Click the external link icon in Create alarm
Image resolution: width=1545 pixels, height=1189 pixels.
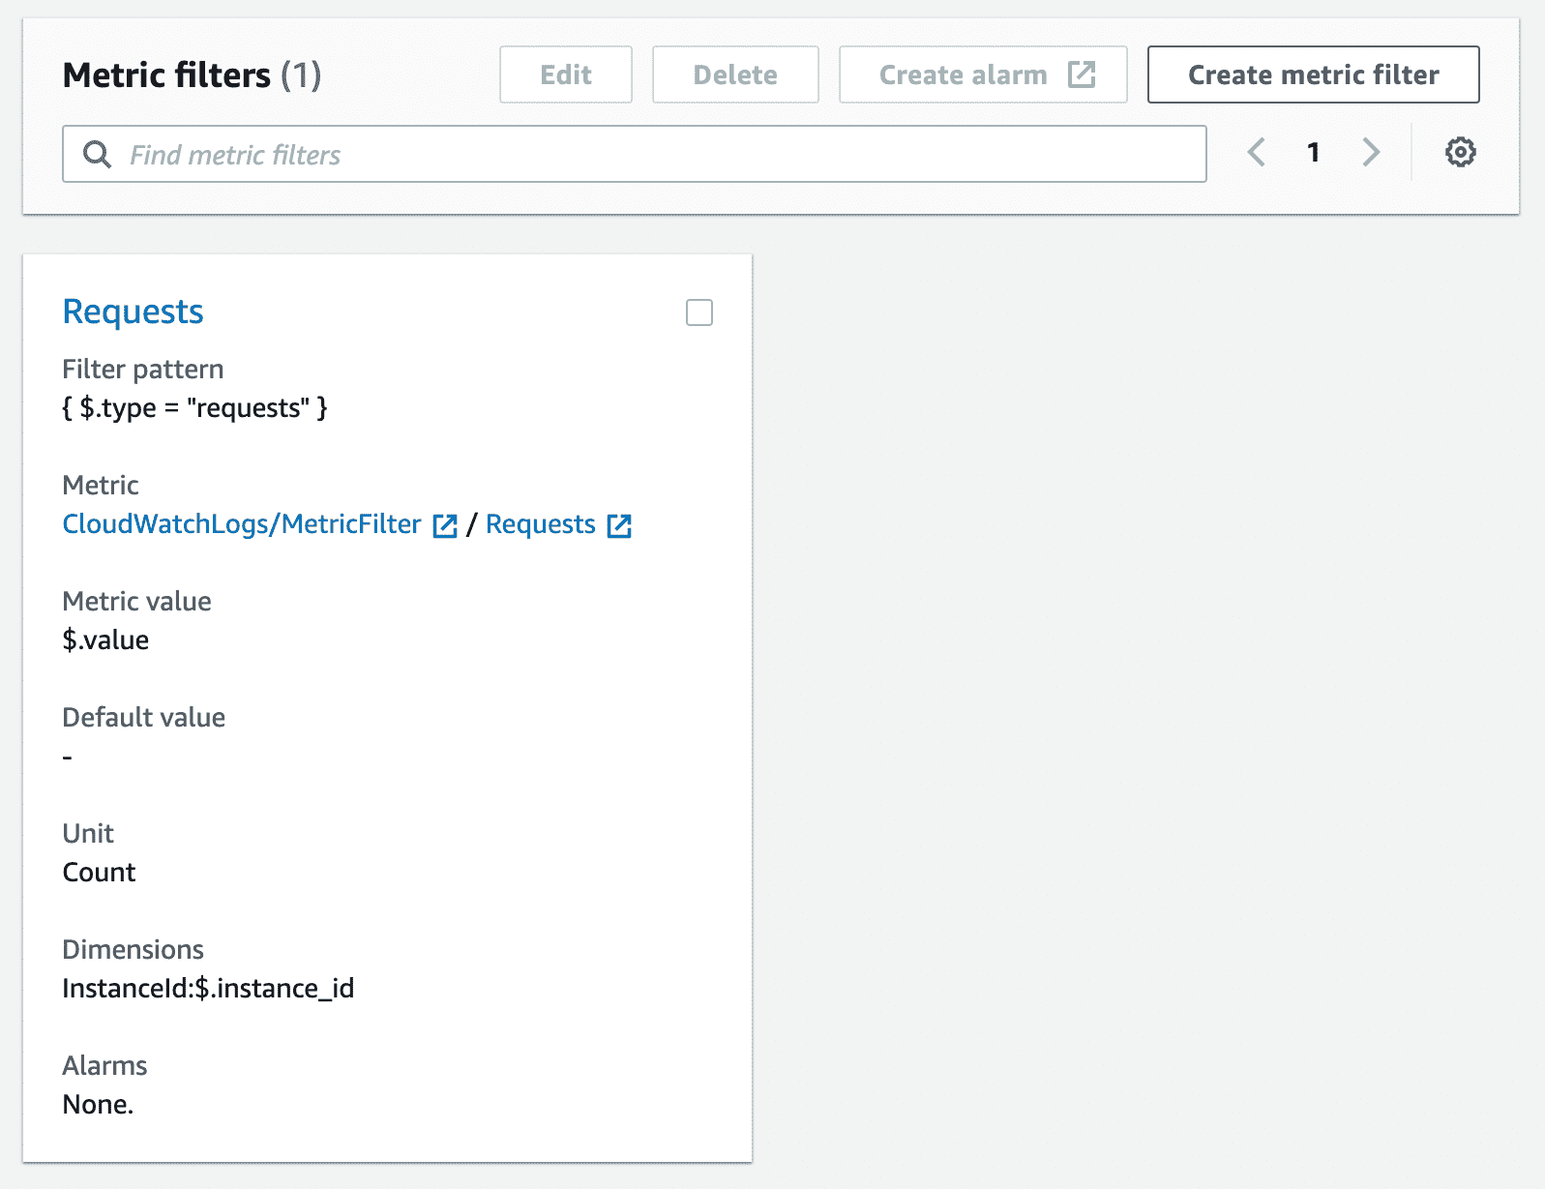1082,74
